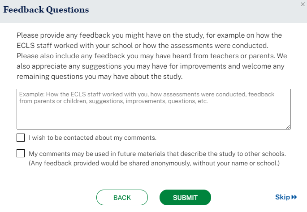This screenshot has width=307, height=212.
Task: Click the 'I wish to be contacted' label text
Action: click(92, 138)
